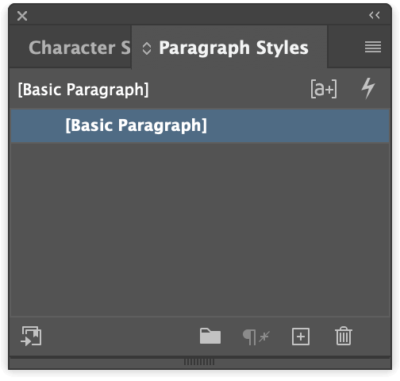Click the Create New Style Group folder icon
400x381 pixels.
tap(210, 336)
